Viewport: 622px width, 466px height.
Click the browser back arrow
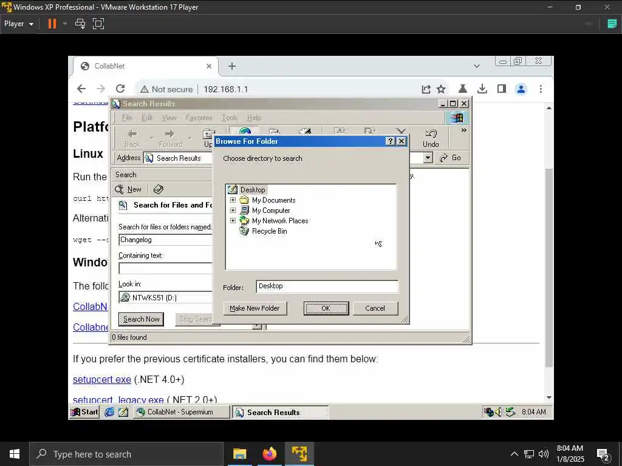point(81,89)
